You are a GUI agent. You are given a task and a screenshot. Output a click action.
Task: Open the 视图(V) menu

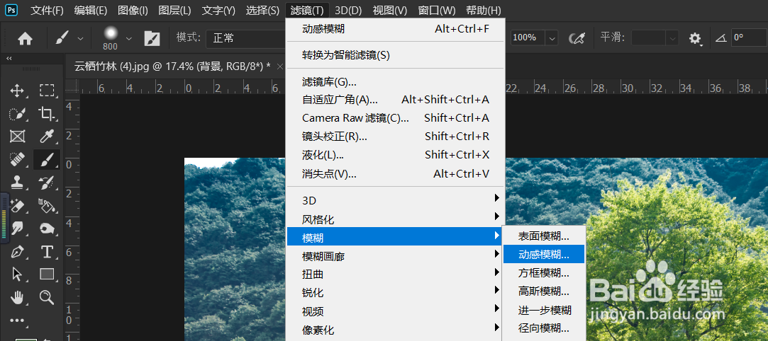[x=390, y=11]
